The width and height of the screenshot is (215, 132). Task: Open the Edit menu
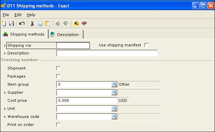(18, 15)
